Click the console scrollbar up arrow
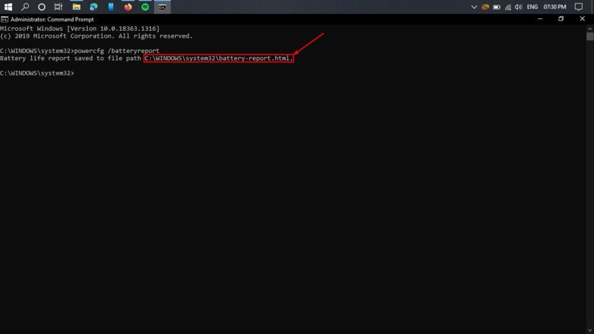Viewport: 594px width, 334px height. (x=590, y=28)
